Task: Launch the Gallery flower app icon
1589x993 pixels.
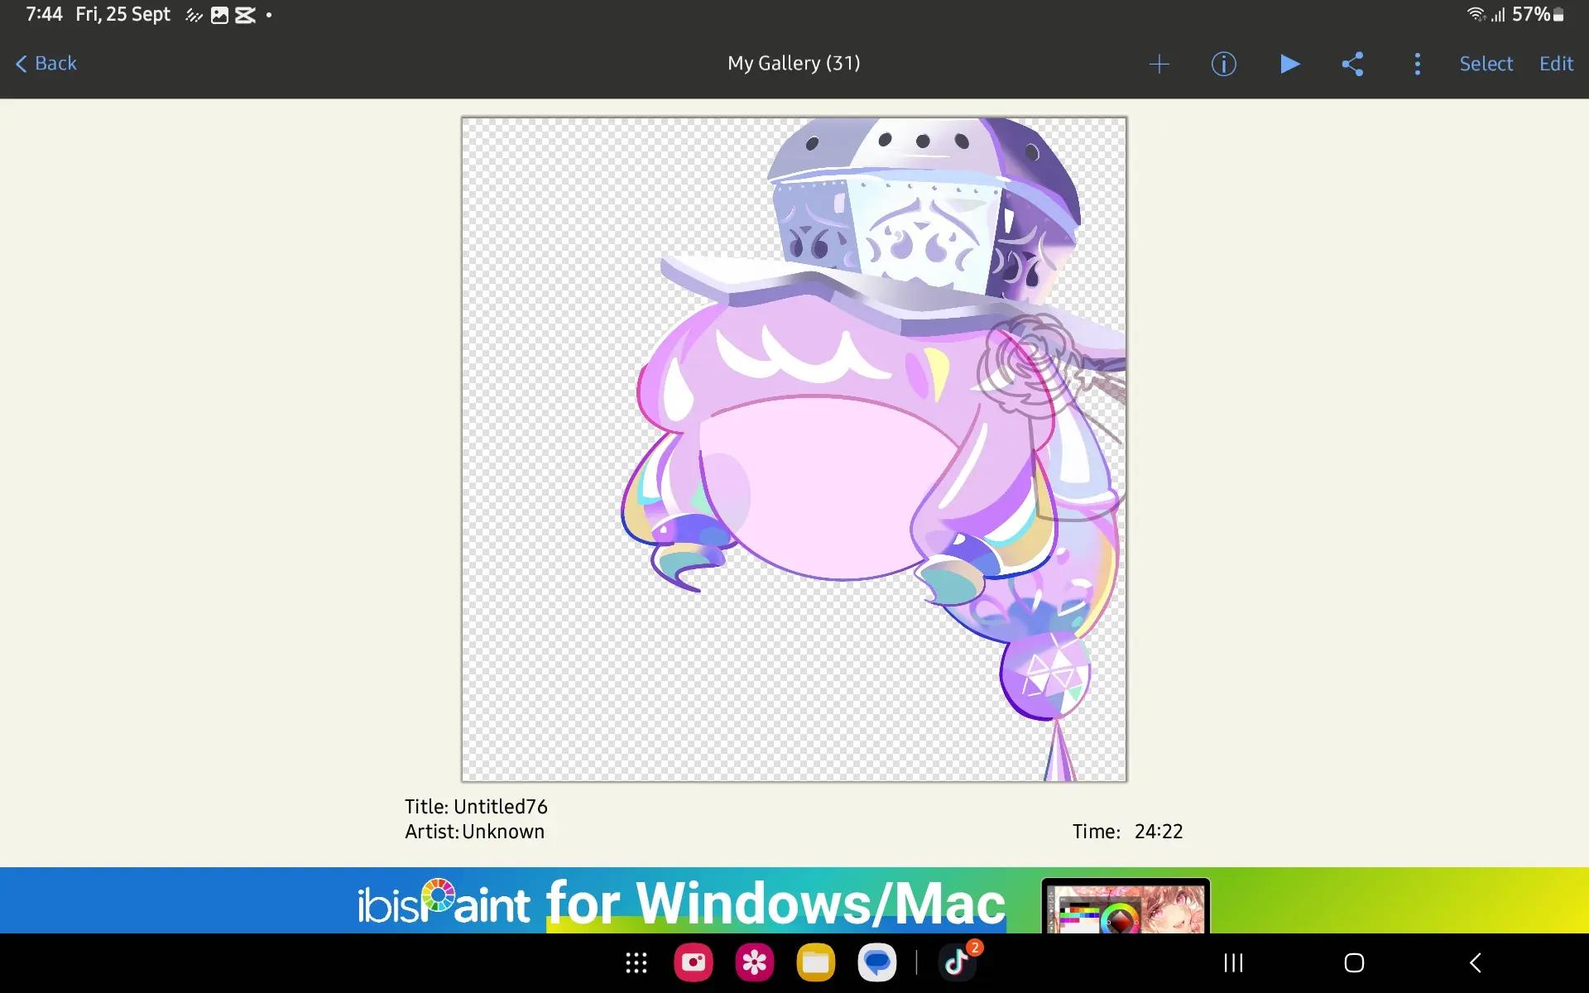Action: point(755,962)
